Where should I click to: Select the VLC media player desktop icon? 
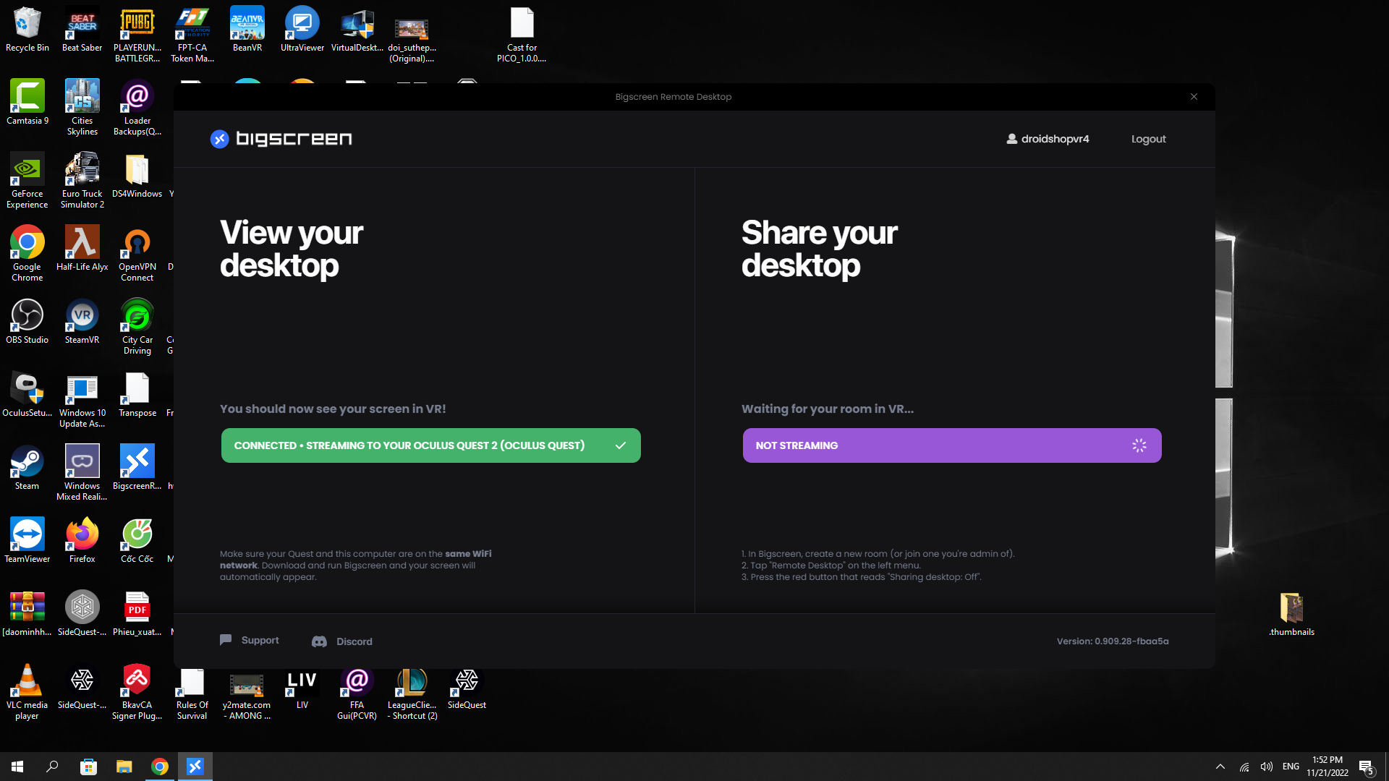pos(27,692)
